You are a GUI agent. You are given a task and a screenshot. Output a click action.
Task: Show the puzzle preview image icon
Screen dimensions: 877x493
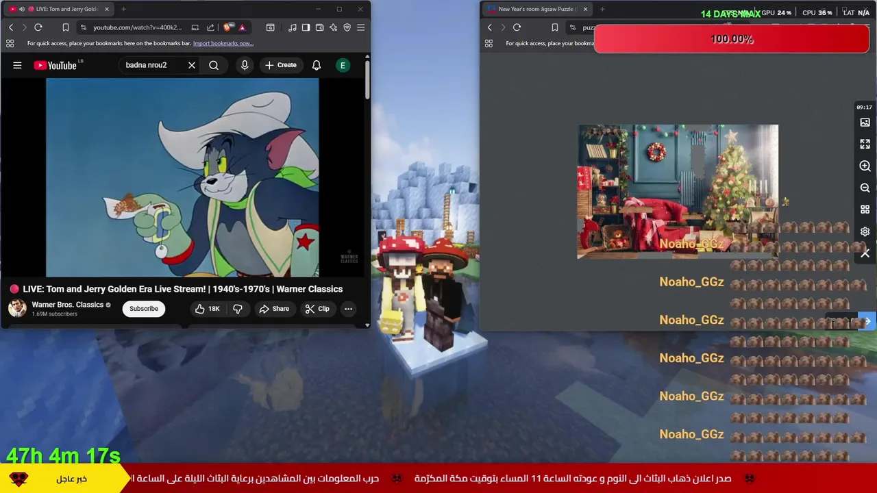[x=865, y=123]
